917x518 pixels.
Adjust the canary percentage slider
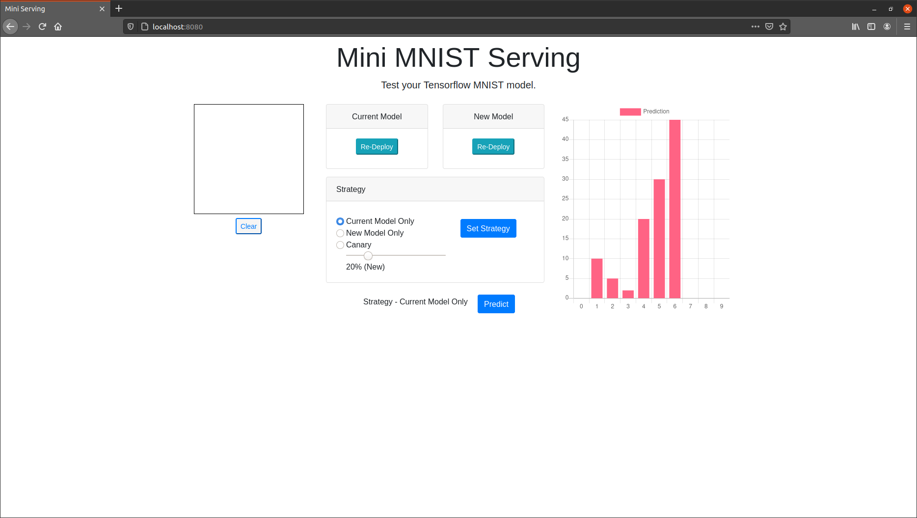point(368,256)
